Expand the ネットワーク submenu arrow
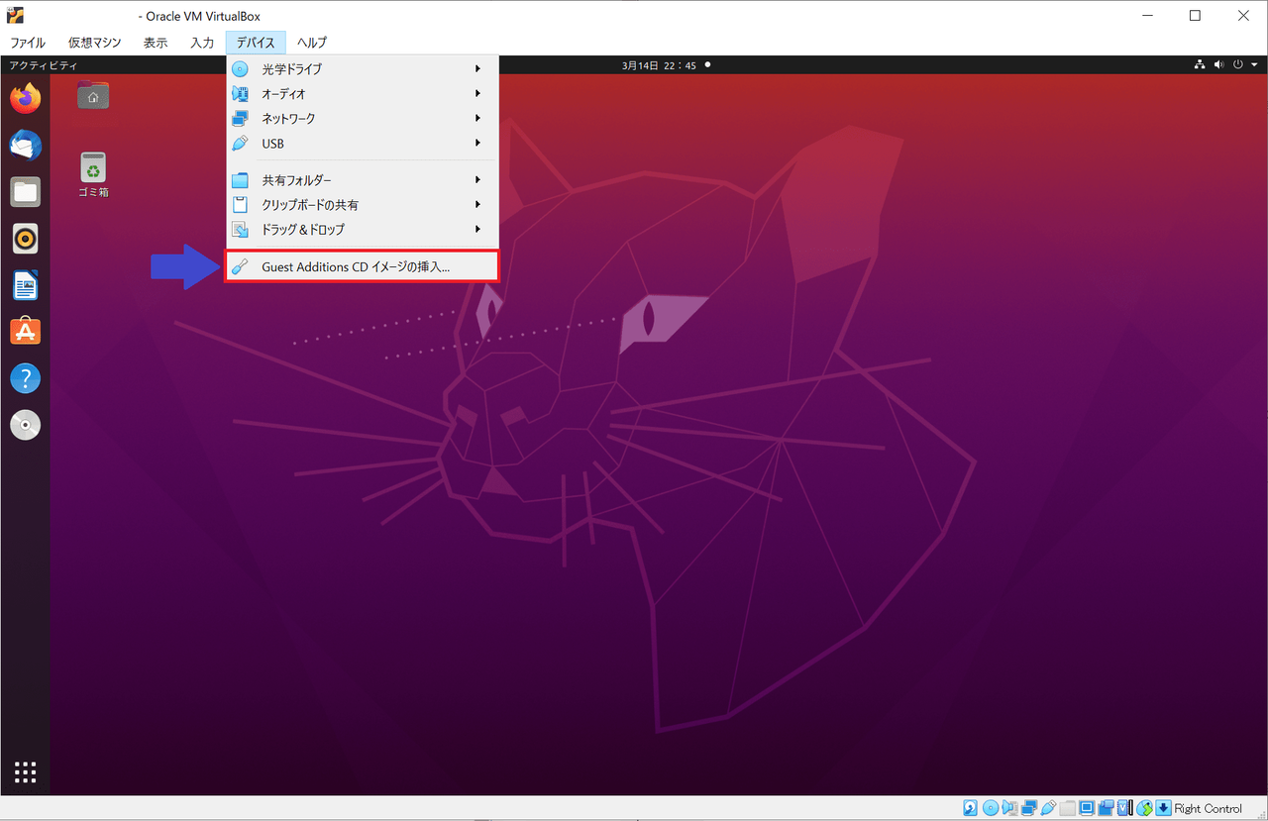 (477, 119)
